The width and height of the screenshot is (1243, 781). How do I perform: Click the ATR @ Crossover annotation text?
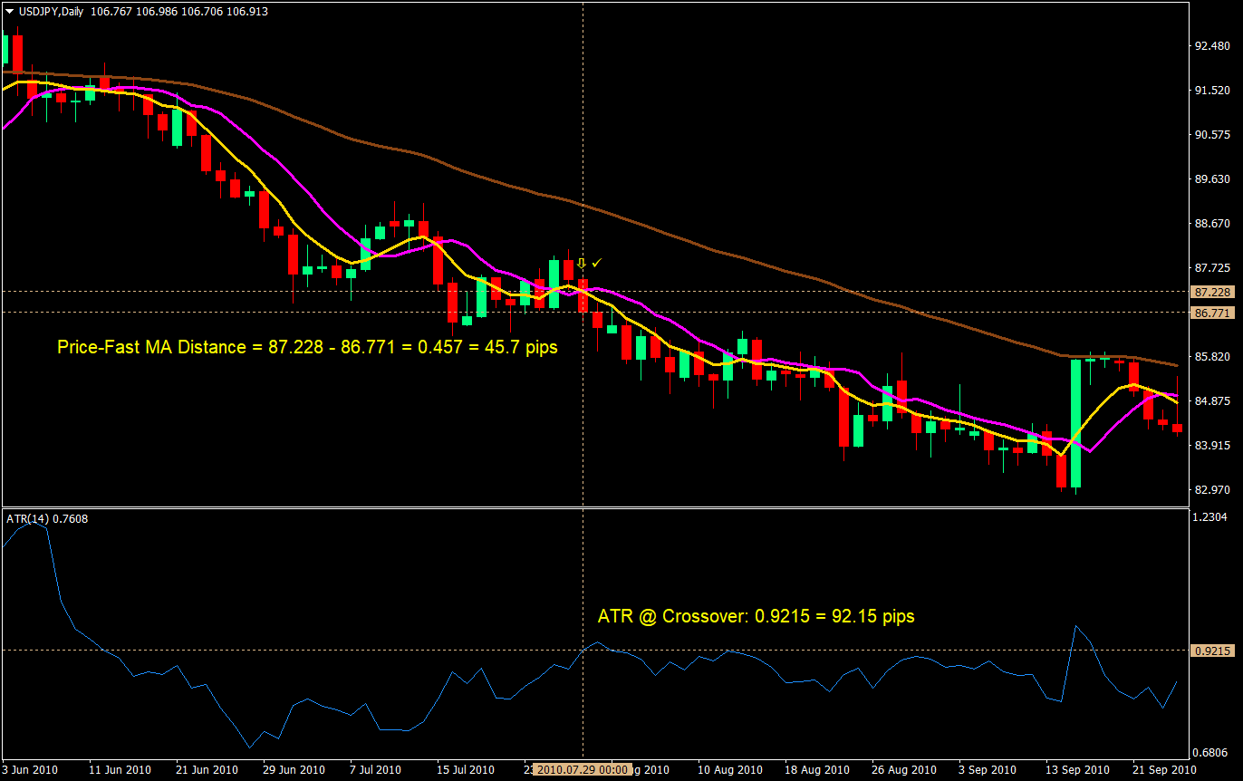(756, 616)
